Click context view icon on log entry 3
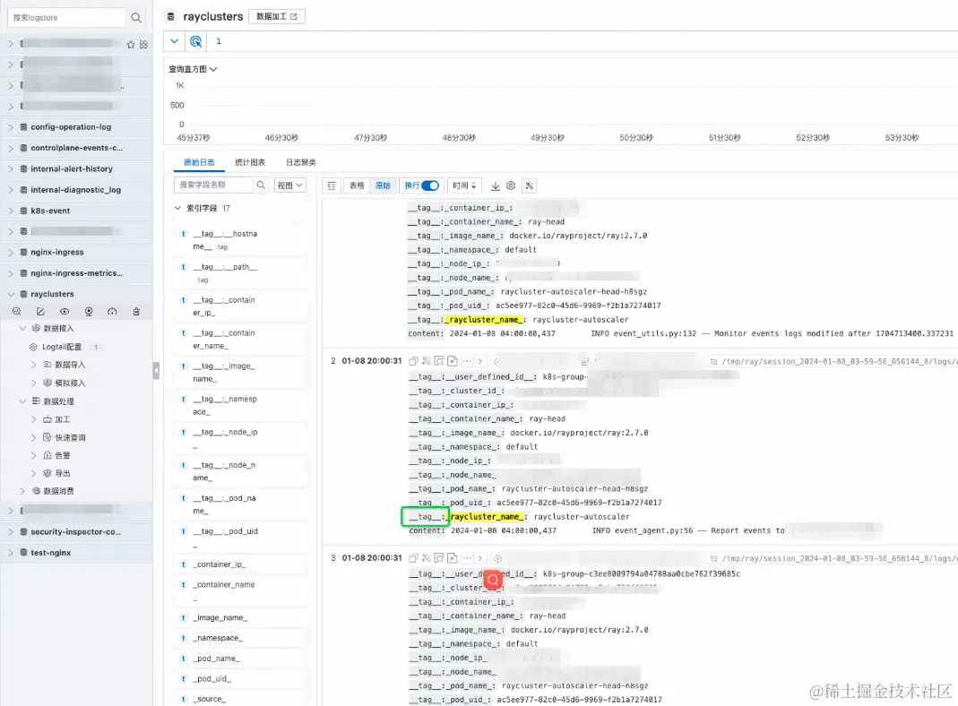This screenshot has width=958, height=706. [439, 558]
